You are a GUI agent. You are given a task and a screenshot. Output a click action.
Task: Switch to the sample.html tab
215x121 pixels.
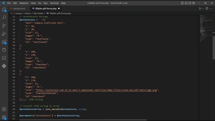click(19, 8)
